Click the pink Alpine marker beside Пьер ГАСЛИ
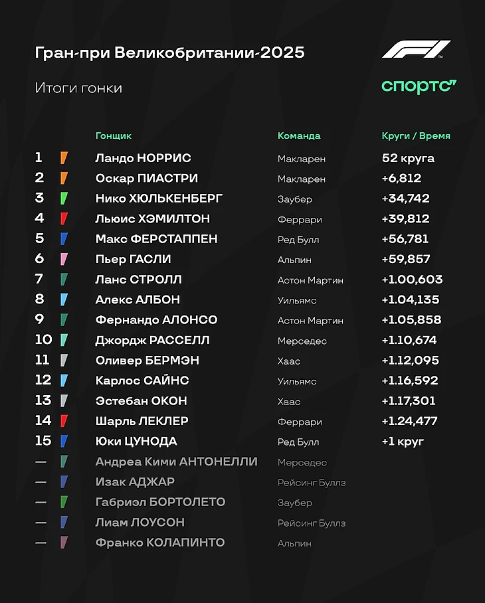The width and height of the screenshot is (485, 603). tap(64, 259)
